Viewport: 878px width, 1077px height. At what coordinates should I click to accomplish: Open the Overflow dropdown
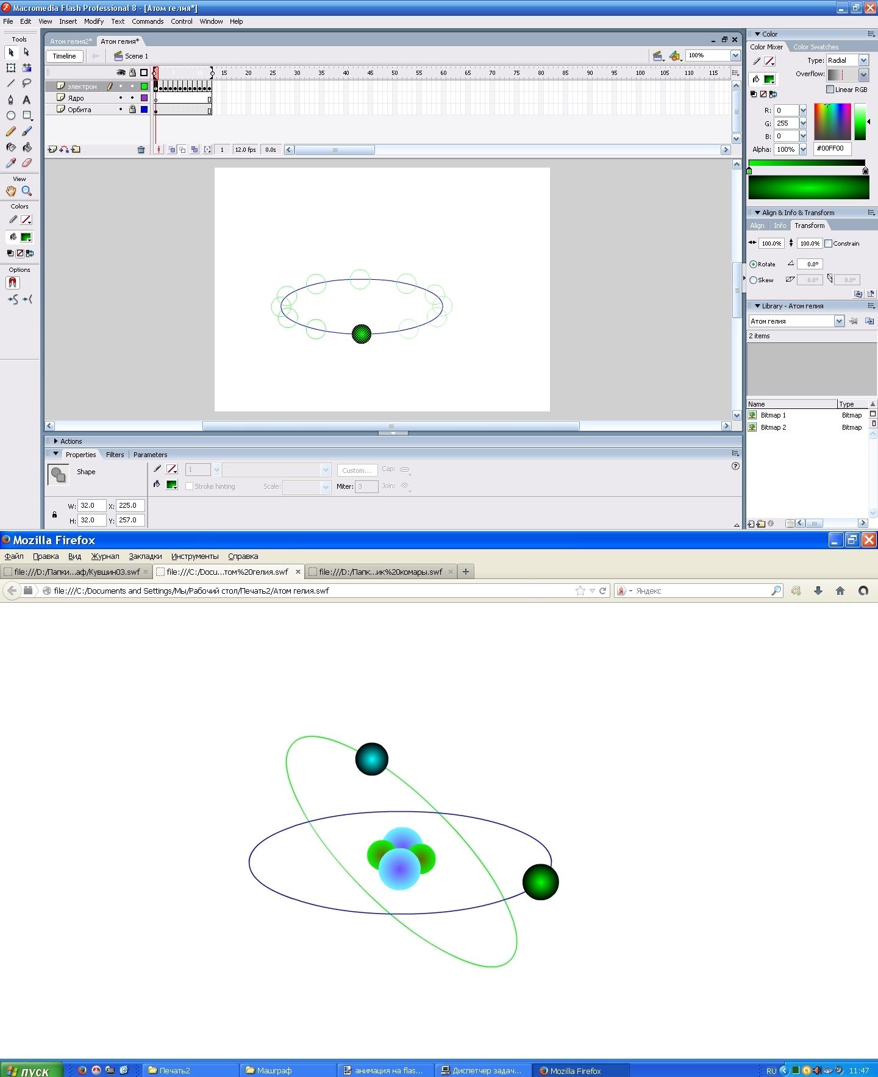(863, 74)
